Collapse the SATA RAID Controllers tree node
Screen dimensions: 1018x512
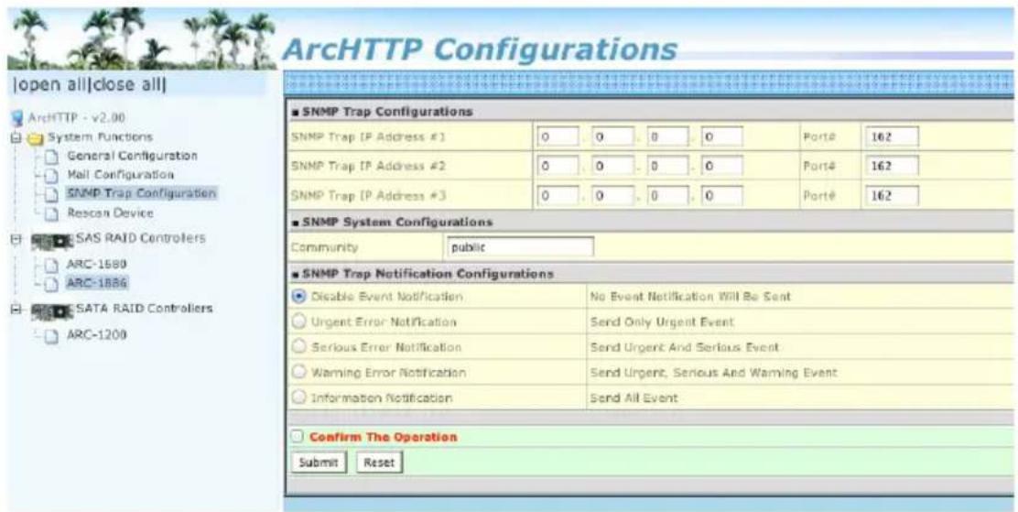(16, 310)
